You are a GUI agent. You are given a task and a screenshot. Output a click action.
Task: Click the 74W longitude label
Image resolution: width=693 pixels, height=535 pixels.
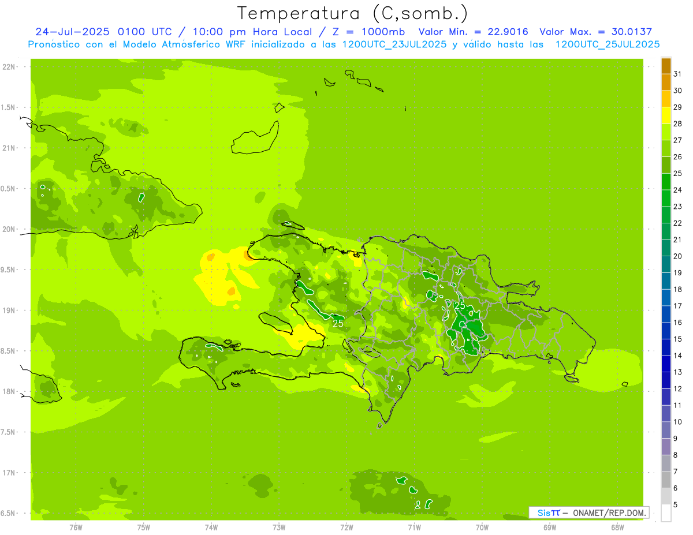pyautogui.click(x=211, y=527)
